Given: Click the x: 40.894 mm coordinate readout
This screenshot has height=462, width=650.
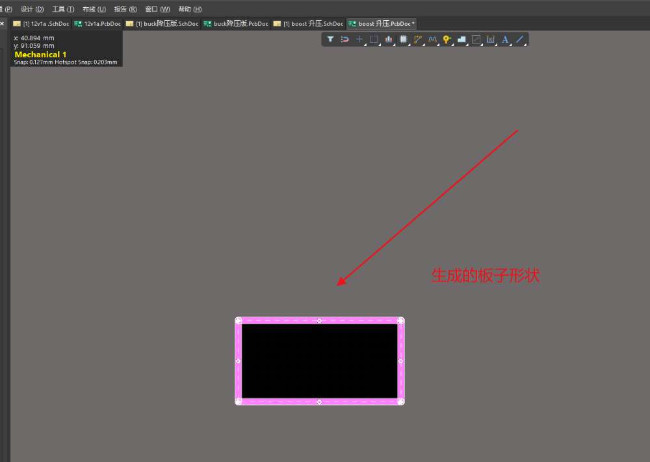Looking at the screenshot, I should (x=34, y=38).
